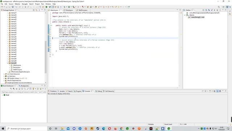Open the Progress view tab

[x=78, y=91]
